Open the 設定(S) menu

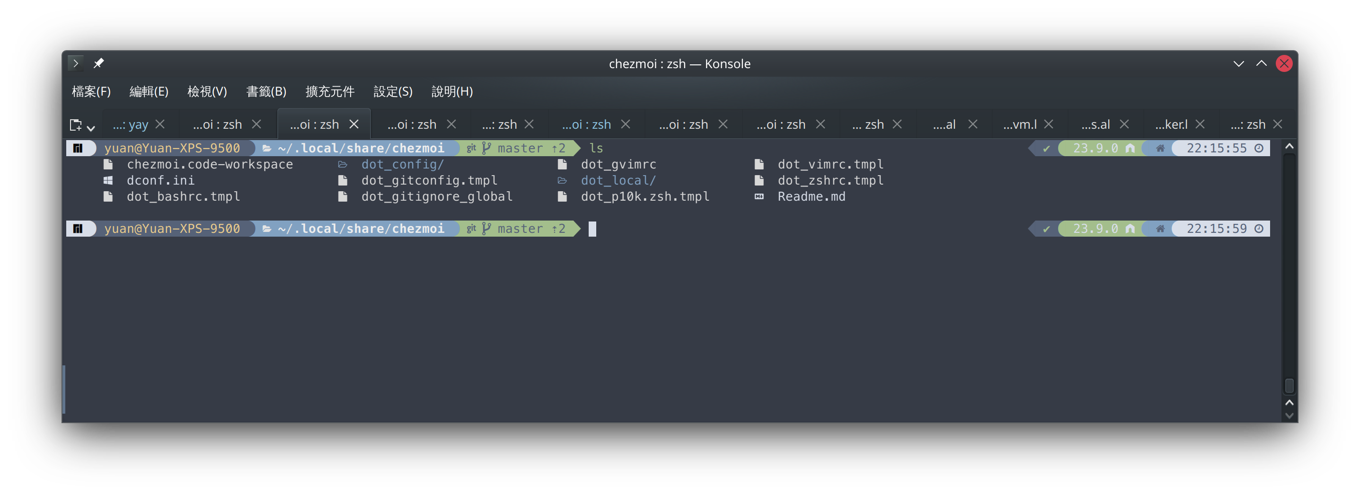pyautogui.click(x=393, y=91)
